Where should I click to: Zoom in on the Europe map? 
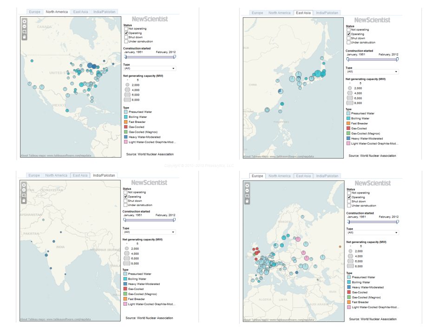pos(247,186)
